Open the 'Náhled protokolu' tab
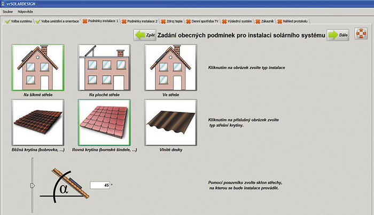Viewport: 374px width, 215px height. 293,21
